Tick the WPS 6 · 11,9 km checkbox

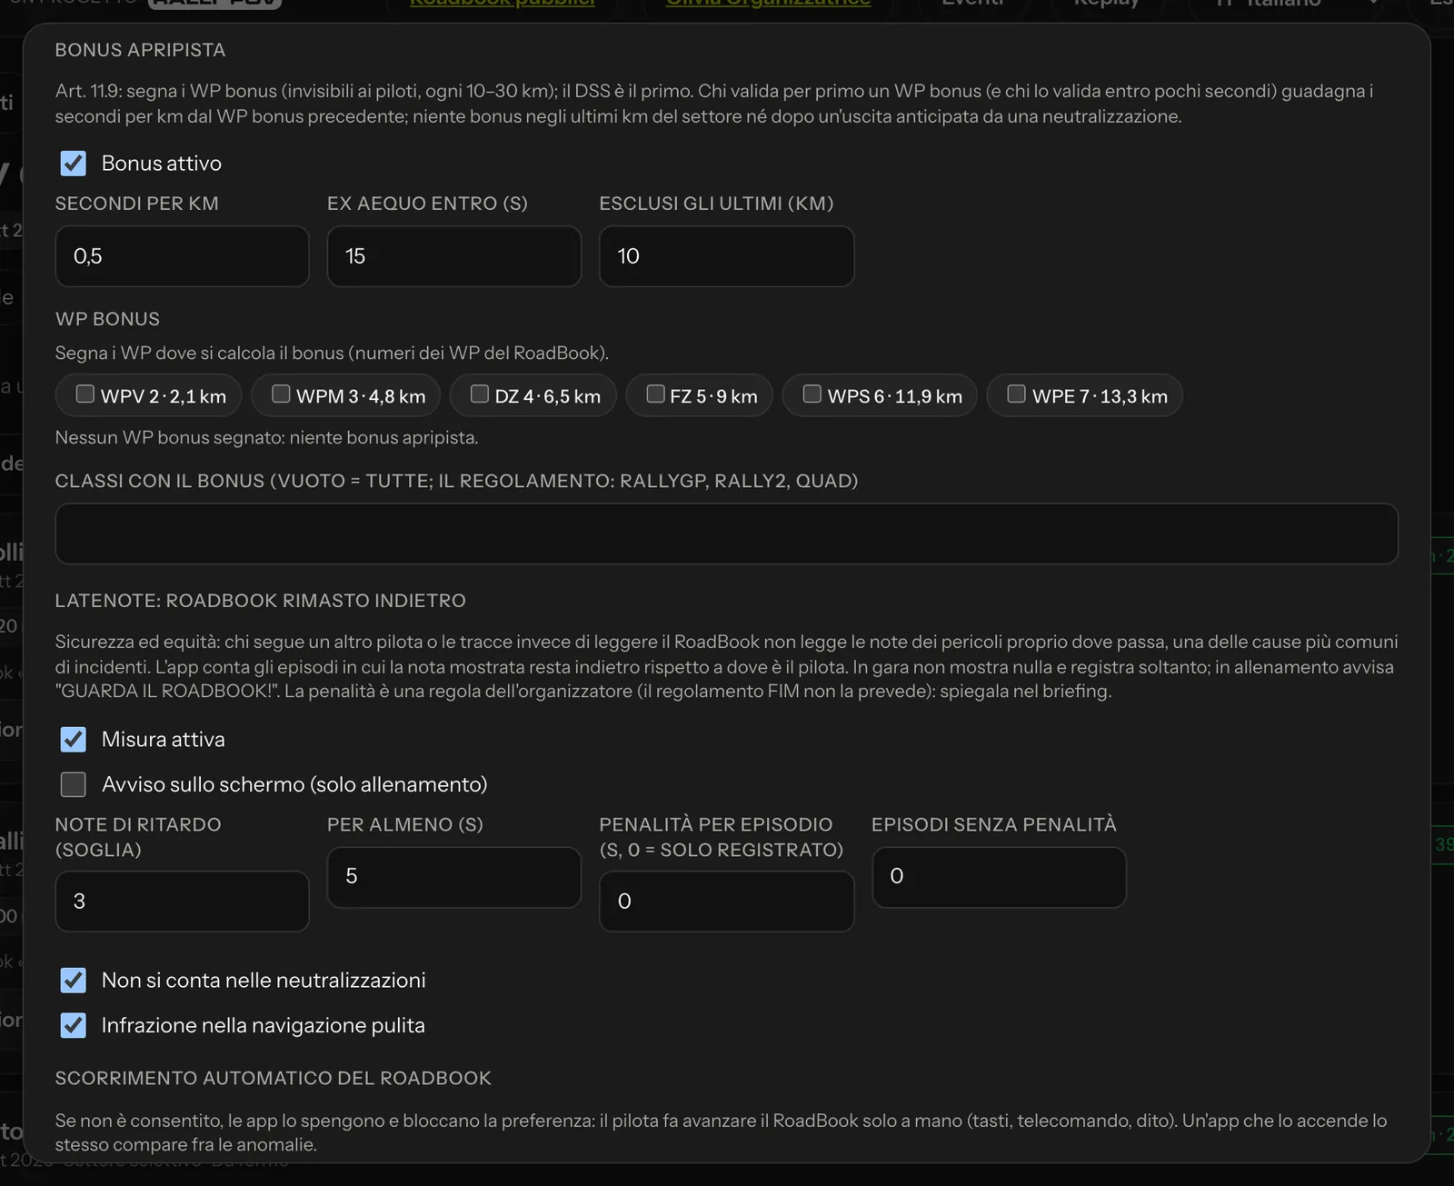tap(812, 394)
